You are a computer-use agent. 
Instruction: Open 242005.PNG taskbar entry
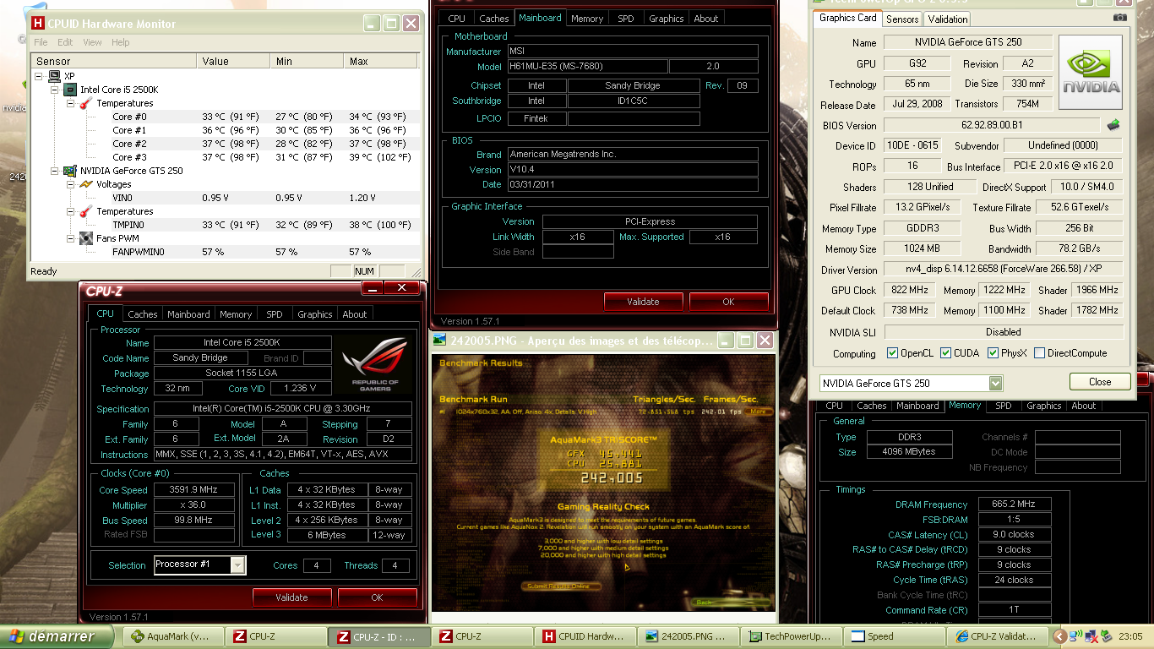pos(689,636)
